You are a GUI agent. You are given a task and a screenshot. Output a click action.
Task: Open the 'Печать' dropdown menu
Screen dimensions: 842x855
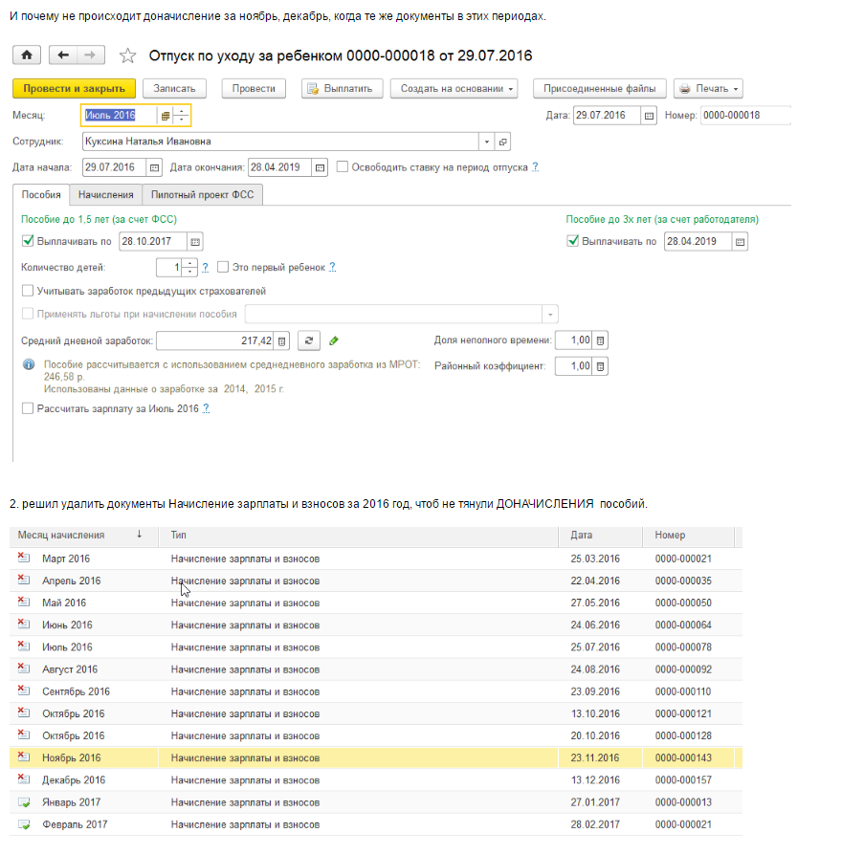click(708, 89)
